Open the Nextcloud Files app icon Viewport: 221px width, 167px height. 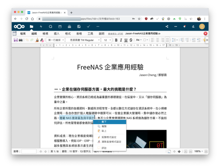(x=31, y=26)
